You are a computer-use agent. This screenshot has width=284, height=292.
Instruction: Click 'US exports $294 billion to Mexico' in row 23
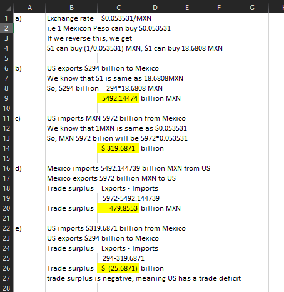103,238
